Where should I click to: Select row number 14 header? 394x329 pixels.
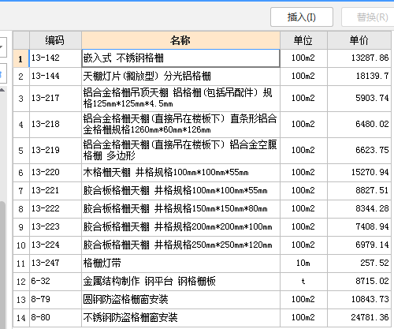[x=21, y=318]
